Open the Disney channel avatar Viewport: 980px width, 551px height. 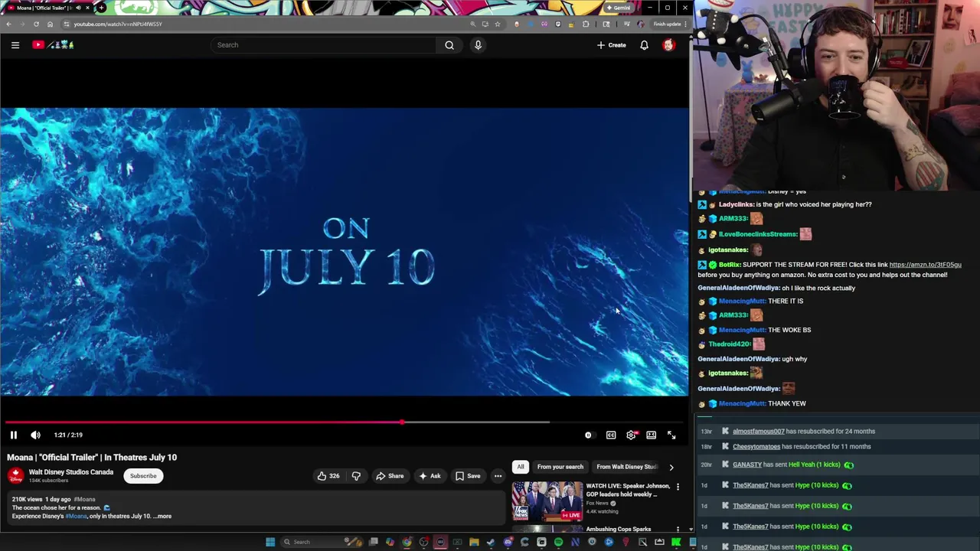pos(15,476)
